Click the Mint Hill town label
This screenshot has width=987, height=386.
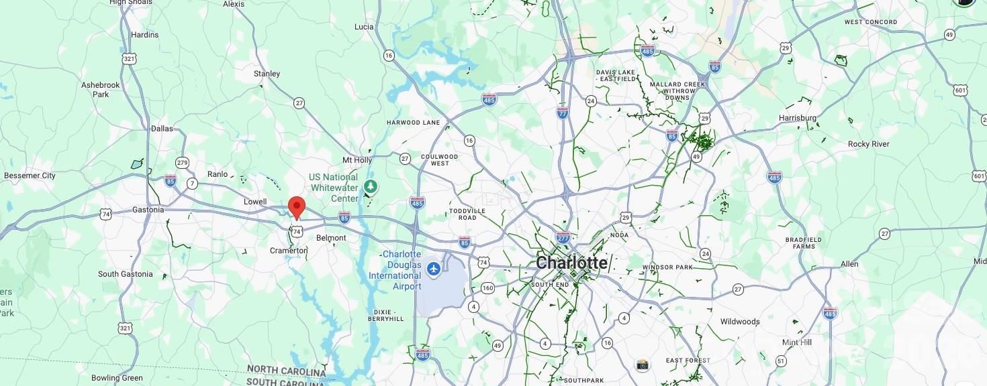797,342
